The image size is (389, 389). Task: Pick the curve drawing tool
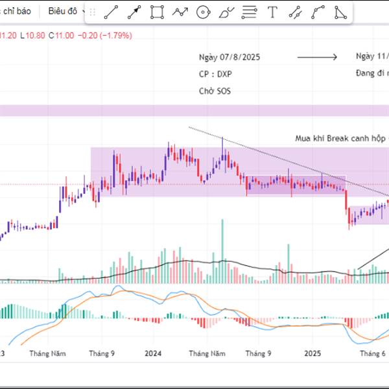coord(318,12)
